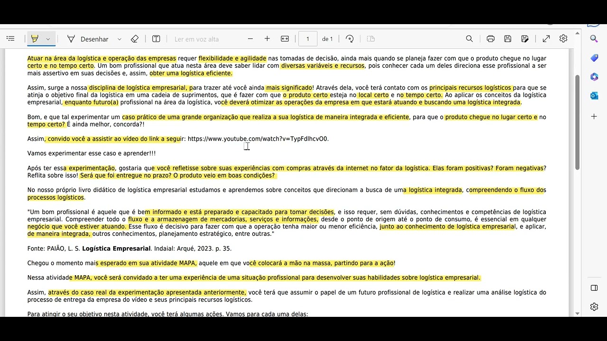This screenshot has width=607, height=341.
Task: Click the highlighted 'obter uma logística eficiente.' text
Action: [x=191, y=73]
